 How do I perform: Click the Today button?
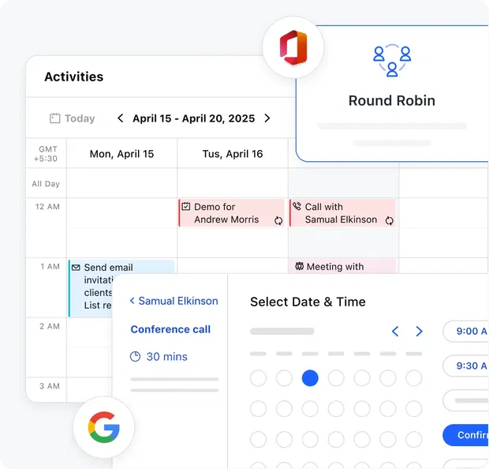pyautogui.click(x=79, y=118)
